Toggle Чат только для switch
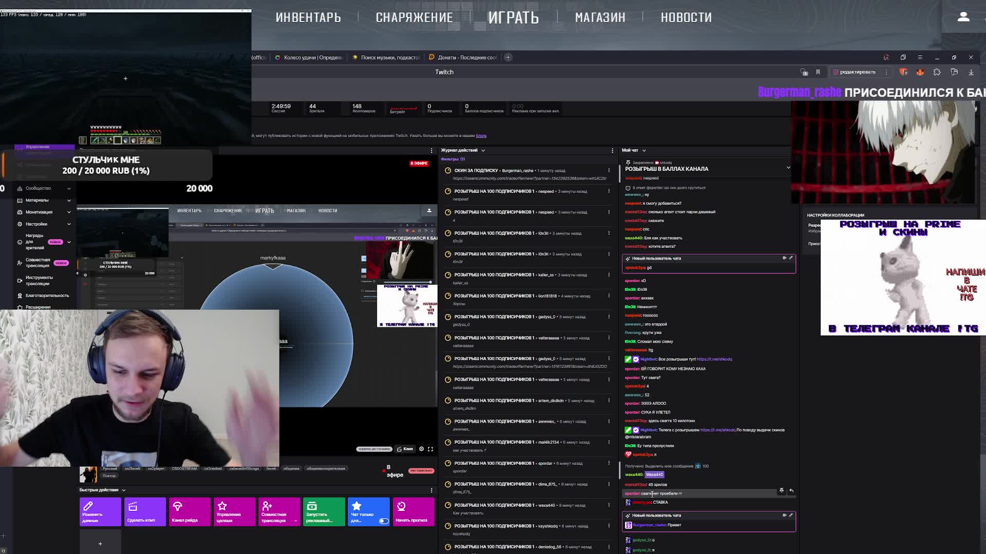Screen dimensions: 986x554 (x=384, y=521)
